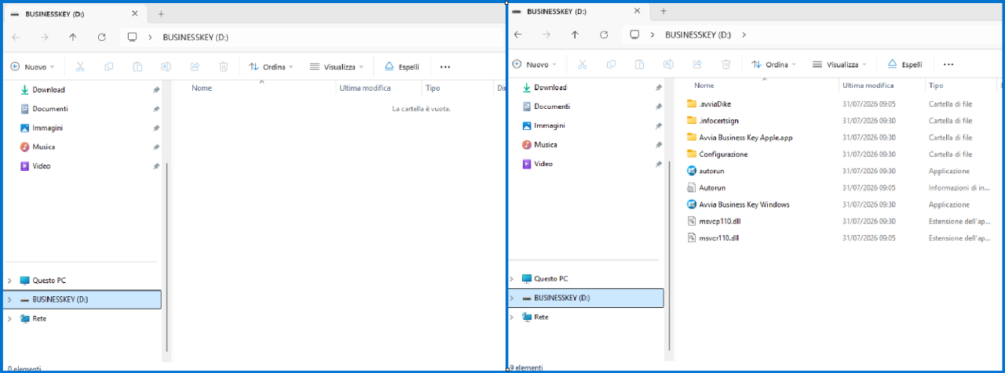1005x373 pixels.
Task: Select the .infocertsign folder
Action: (x=719, y=121)
